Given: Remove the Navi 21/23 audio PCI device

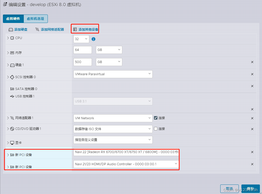Looking at the screenshot, I should [x=252, y=164].
